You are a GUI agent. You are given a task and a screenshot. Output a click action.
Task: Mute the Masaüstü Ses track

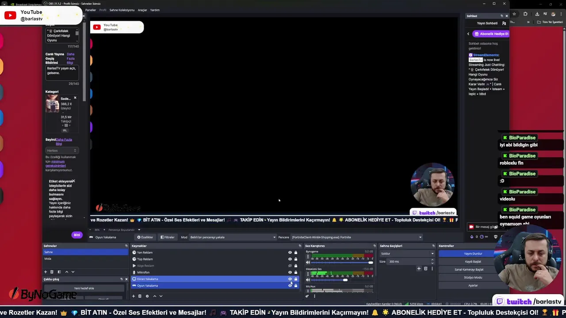[x=308, y=280]
